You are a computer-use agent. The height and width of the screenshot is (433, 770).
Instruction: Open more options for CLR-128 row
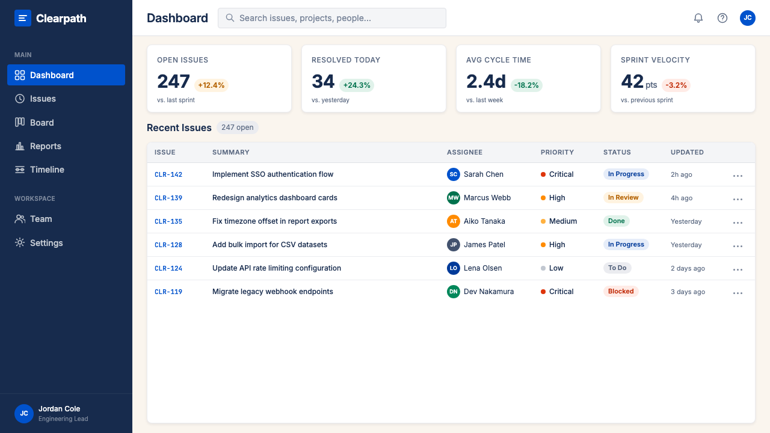point(738,245)
